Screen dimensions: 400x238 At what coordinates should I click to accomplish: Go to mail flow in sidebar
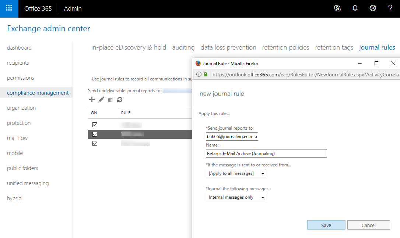point(17,138)
